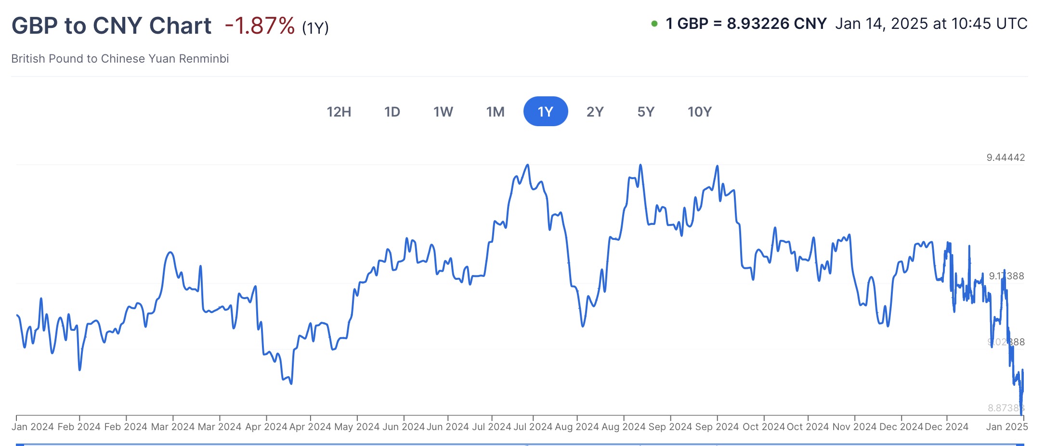Click the 9.17388 y-axis label
This screenshot has width=1045, height=446.
(x=1006, y=276)
